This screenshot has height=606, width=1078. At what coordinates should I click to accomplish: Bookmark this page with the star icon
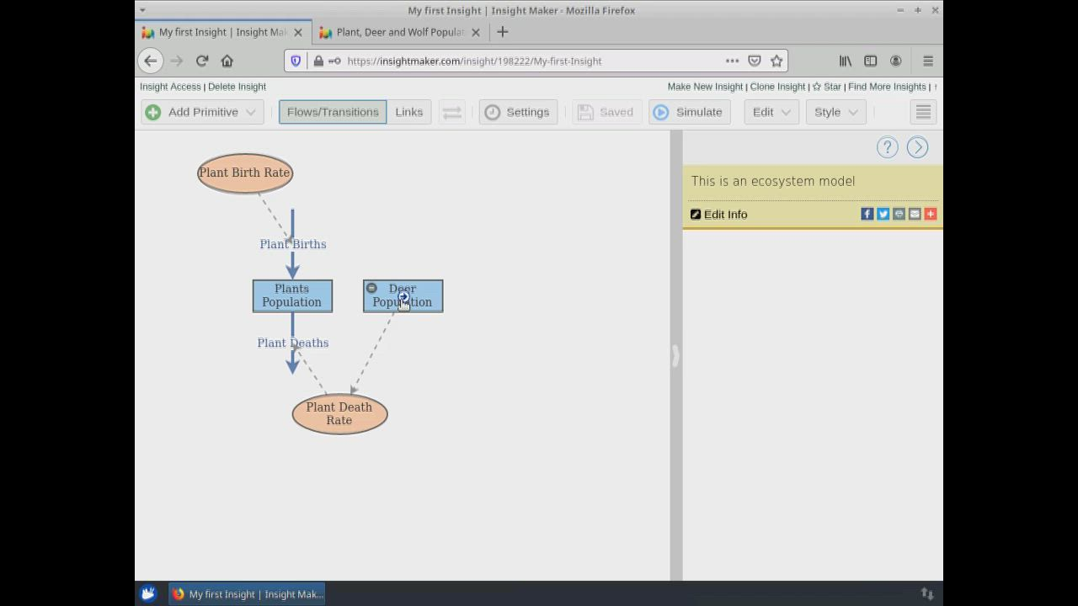[776, 61]
